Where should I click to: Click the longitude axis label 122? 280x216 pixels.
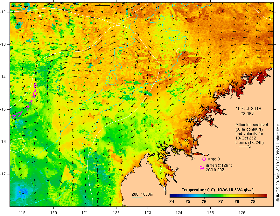[116, 213]
